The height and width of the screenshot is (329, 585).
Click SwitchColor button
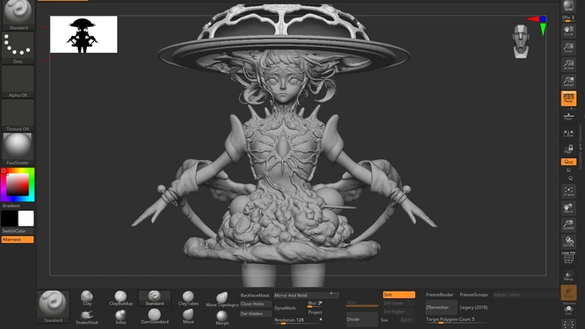coord(18,231)
